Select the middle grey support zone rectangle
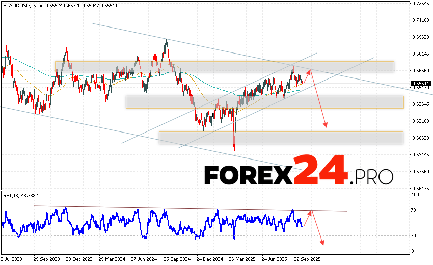Screen dimensions: 433x265 coord(264,102)
